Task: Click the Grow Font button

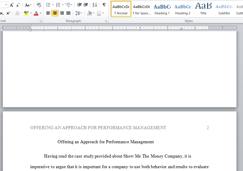Action: 11,5
